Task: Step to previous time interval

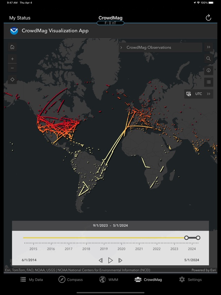Action: (x=101, y=260)
